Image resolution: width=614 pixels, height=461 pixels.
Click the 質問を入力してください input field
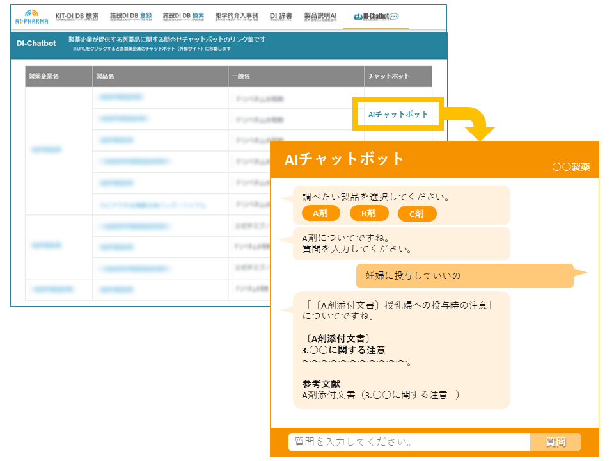[x=409, y=442]
